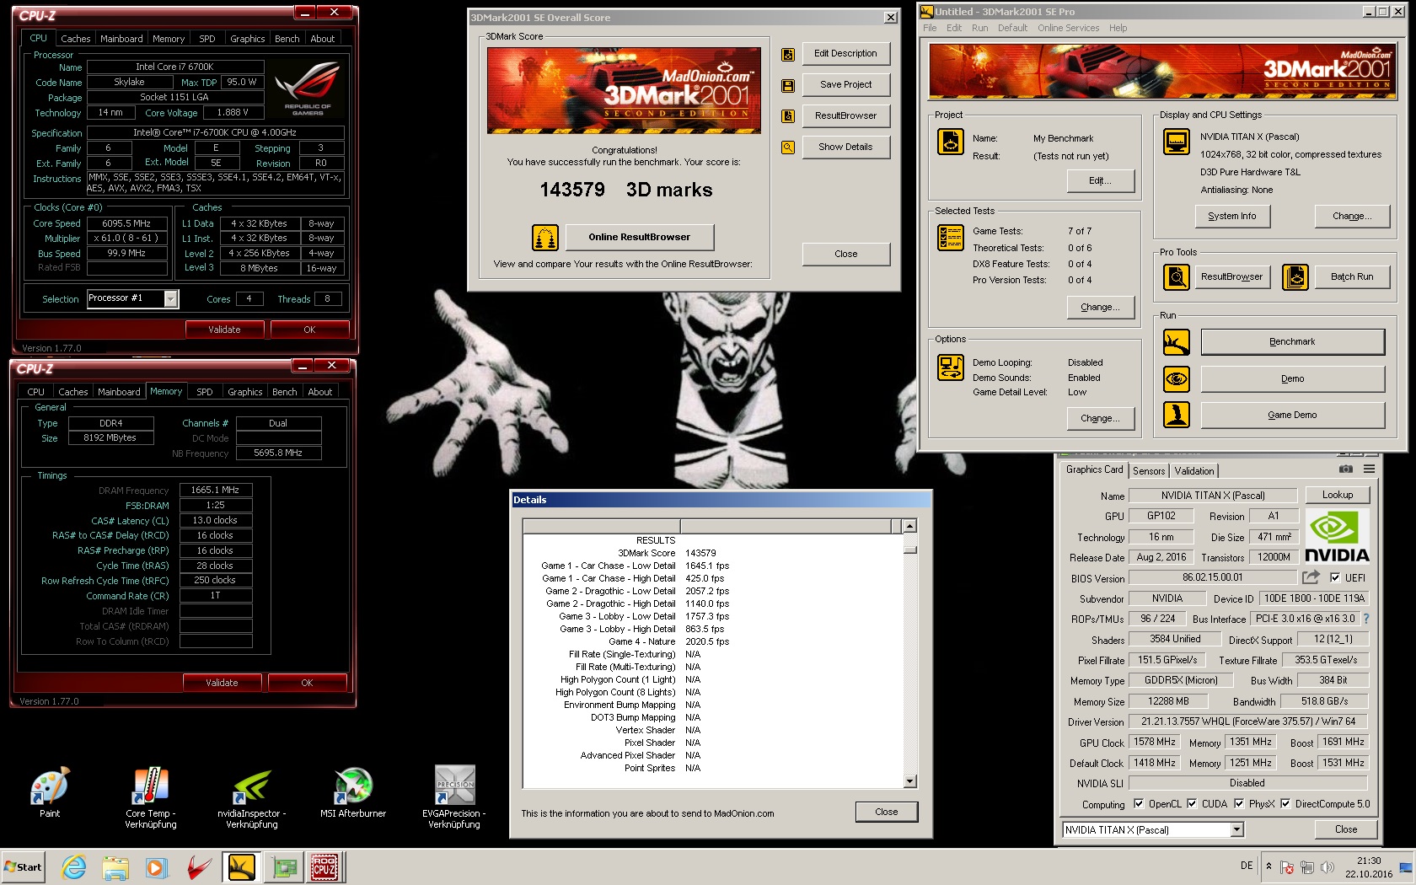The image size is (1416, 885).
Task: Click the Batch Run button
Action: (1351, 276)
